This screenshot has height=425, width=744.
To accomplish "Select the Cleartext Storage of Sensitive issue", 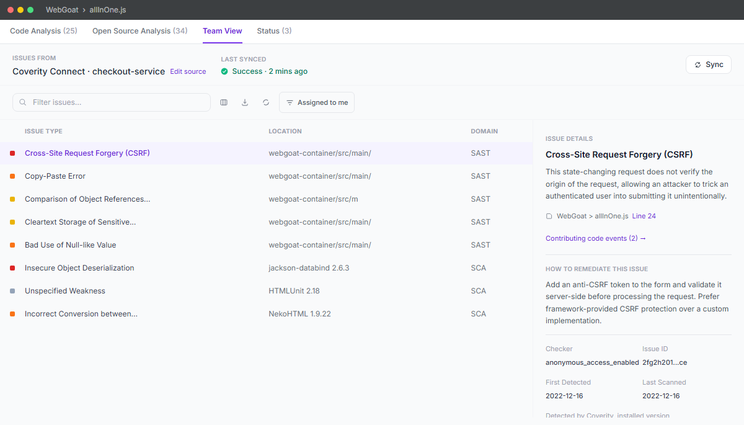I will (x=267, y=222).
